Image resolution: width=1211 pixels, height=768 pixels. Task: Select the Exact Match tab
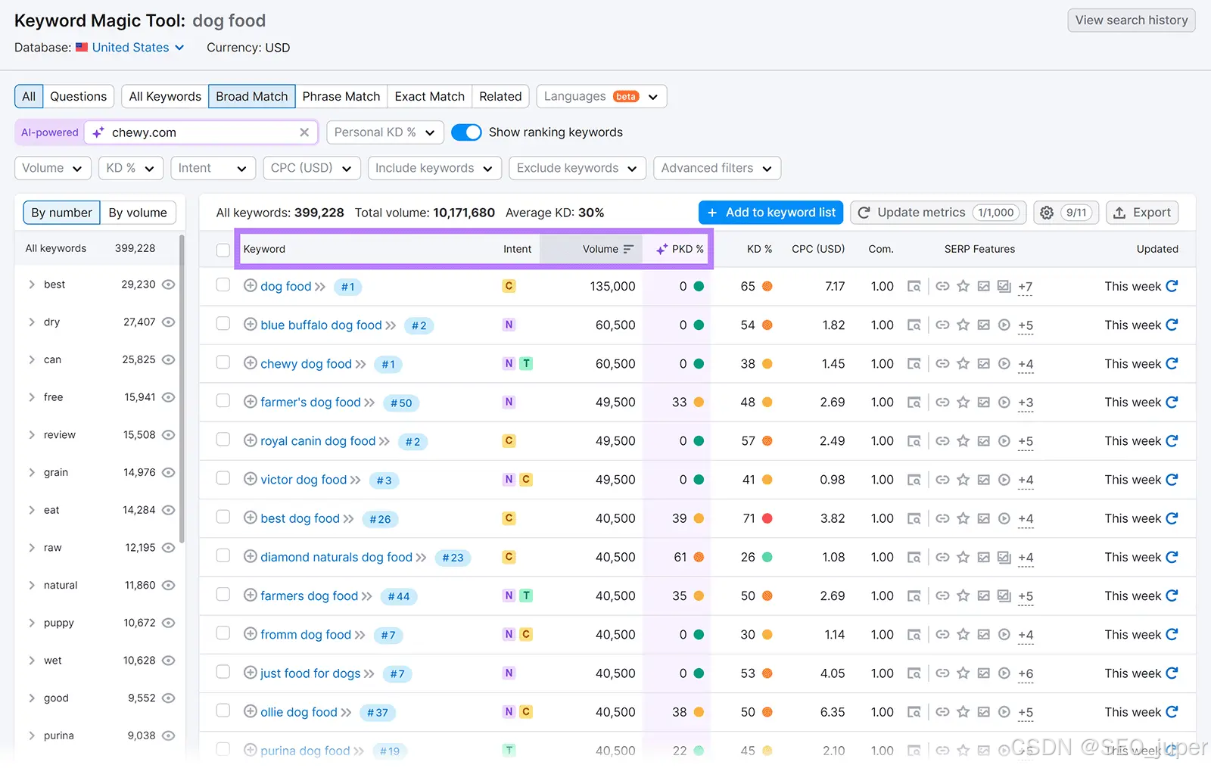(x=429, y=96)
